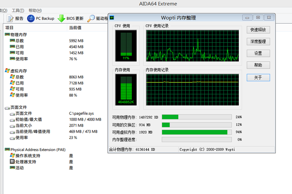This screenshot has height=194, width=292.
Task: Click the 处理器支持 row label
Action: tap(26, 162)
